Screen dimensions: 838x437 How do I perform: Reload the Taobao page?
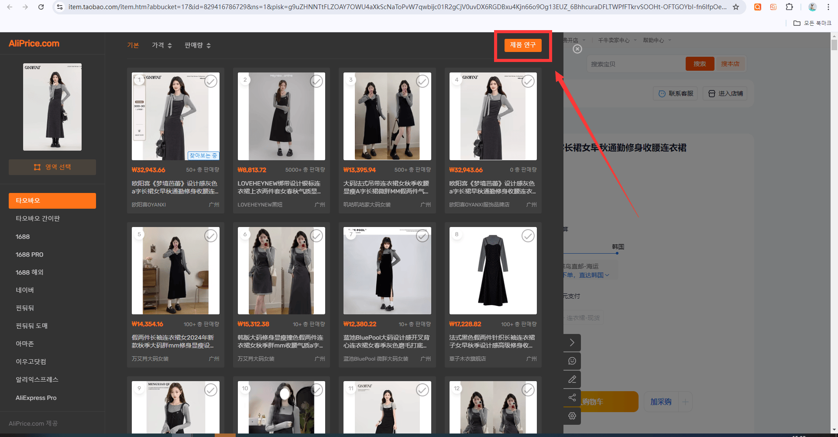[x=41, y=7]
